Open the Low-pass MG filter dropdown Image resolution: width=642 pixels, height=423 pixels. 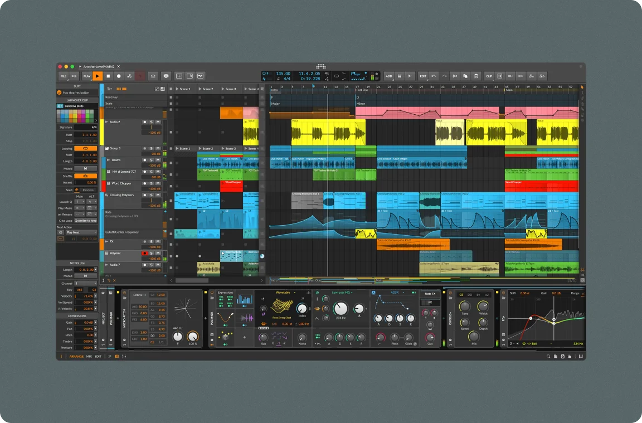pyautogui.click(x=342, y=293)
